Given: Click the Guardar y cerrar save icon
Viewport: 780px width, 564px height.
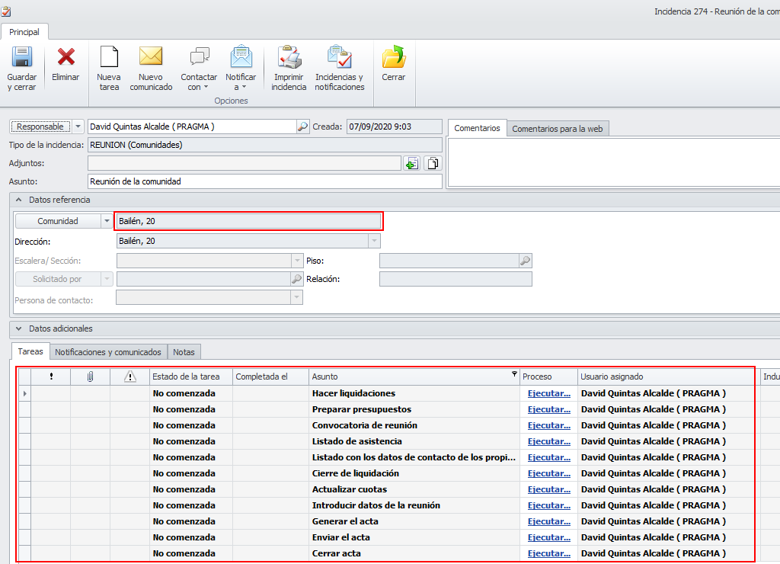Looking at the screenshot, I should click(x=21, y=58).
